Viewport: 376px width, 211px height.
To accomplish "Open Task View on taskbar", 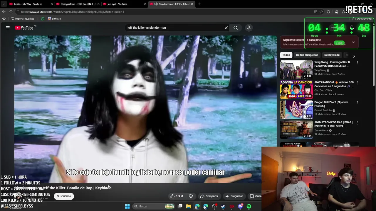I will (x=180, y=206).
